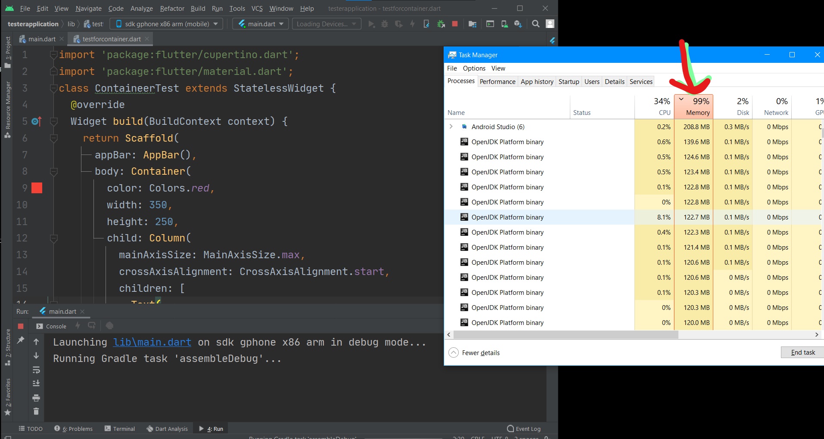Print console output via printer icon

click(x=36, y=398)
